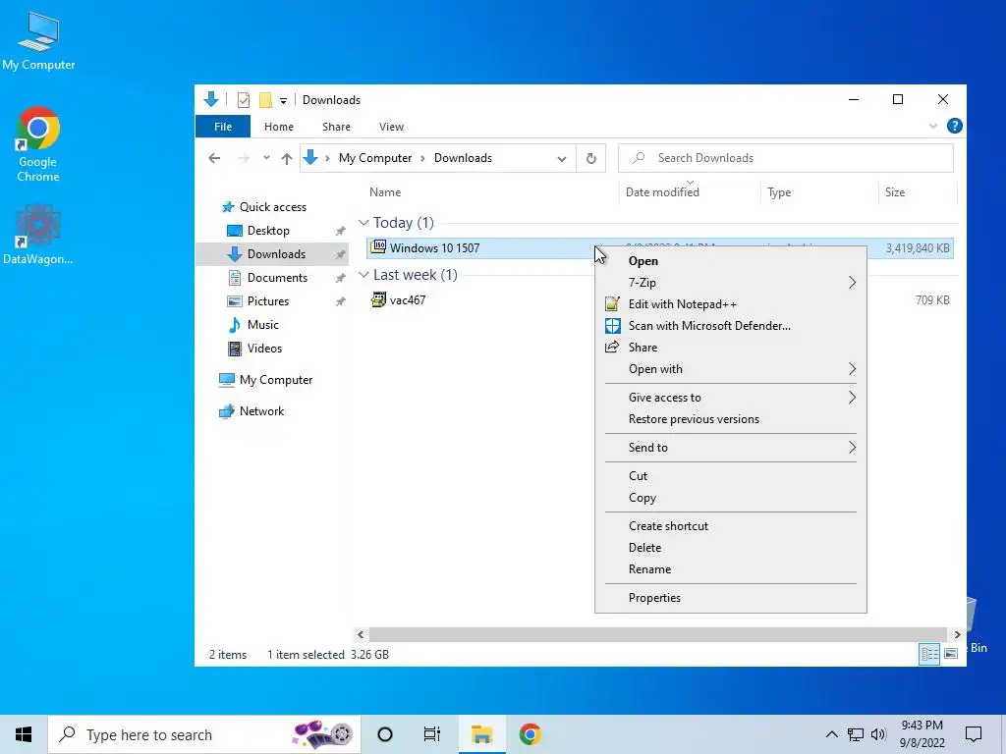Screen dimensions: 1006x754
Task: Click Downloads in the address breadcrumb
Action: pos(463,158)
